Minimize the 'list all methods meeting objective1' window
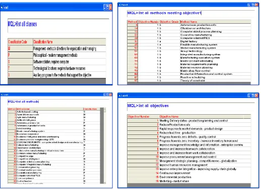 (249, 5)
